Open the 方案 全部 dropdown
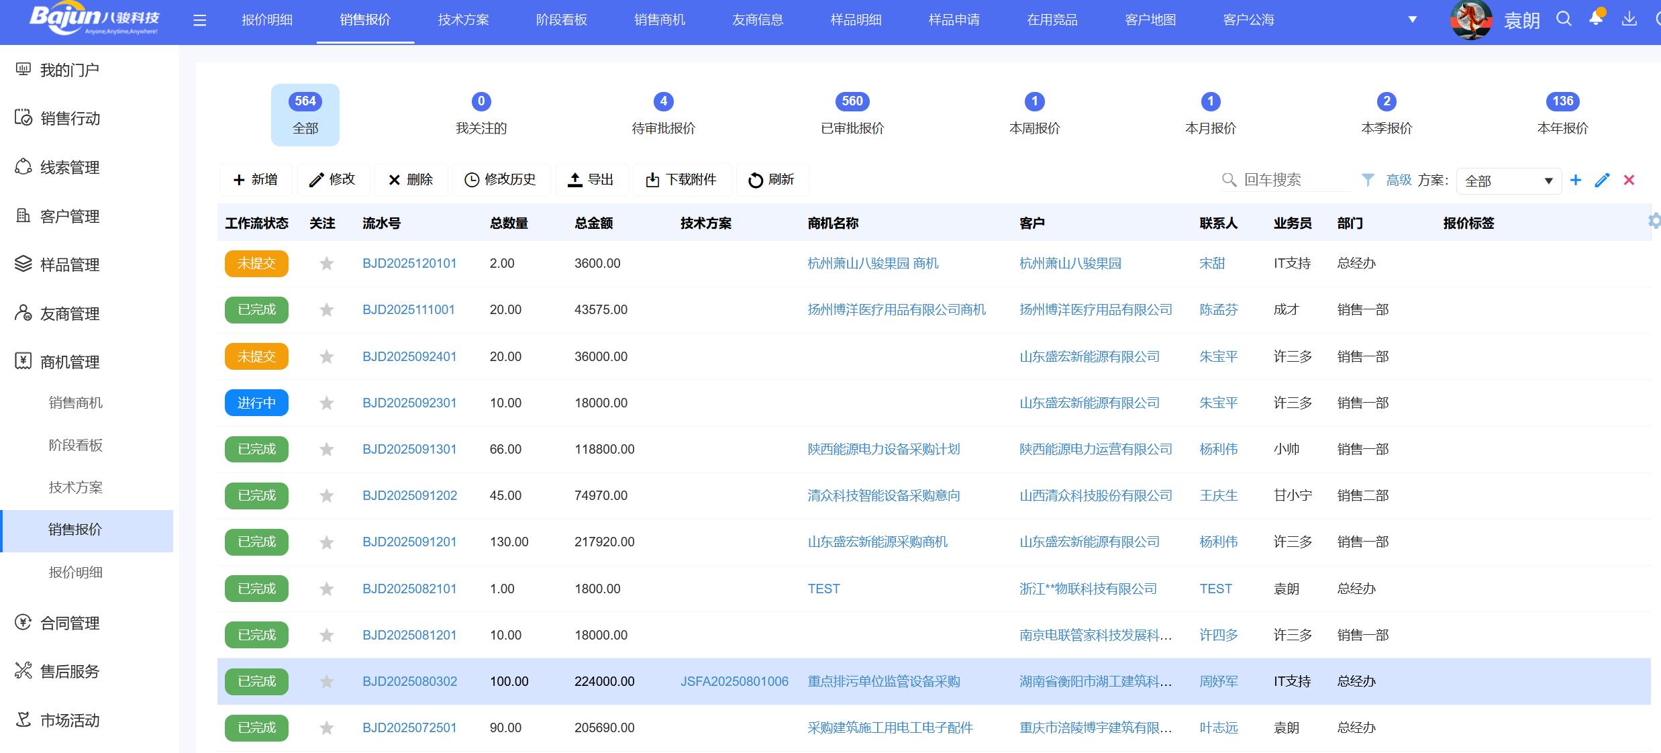The height and width of the screenshot is (753, 1661). coord(1508,181)
